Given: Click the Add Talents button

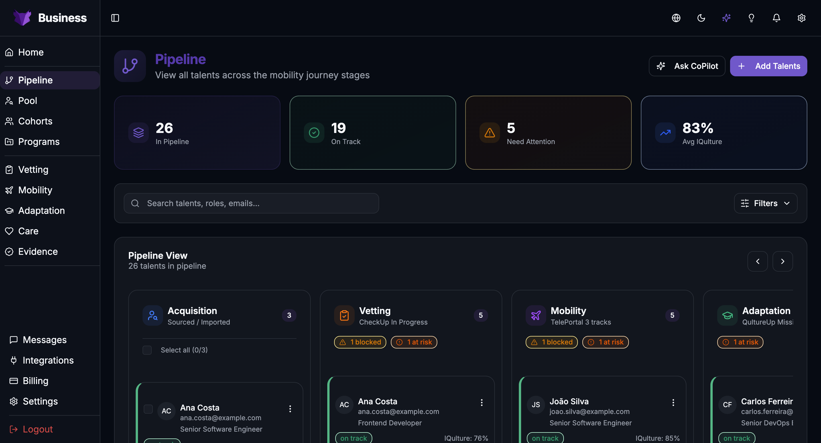Looking at the screenshot, I should click(x=769, y=66).
